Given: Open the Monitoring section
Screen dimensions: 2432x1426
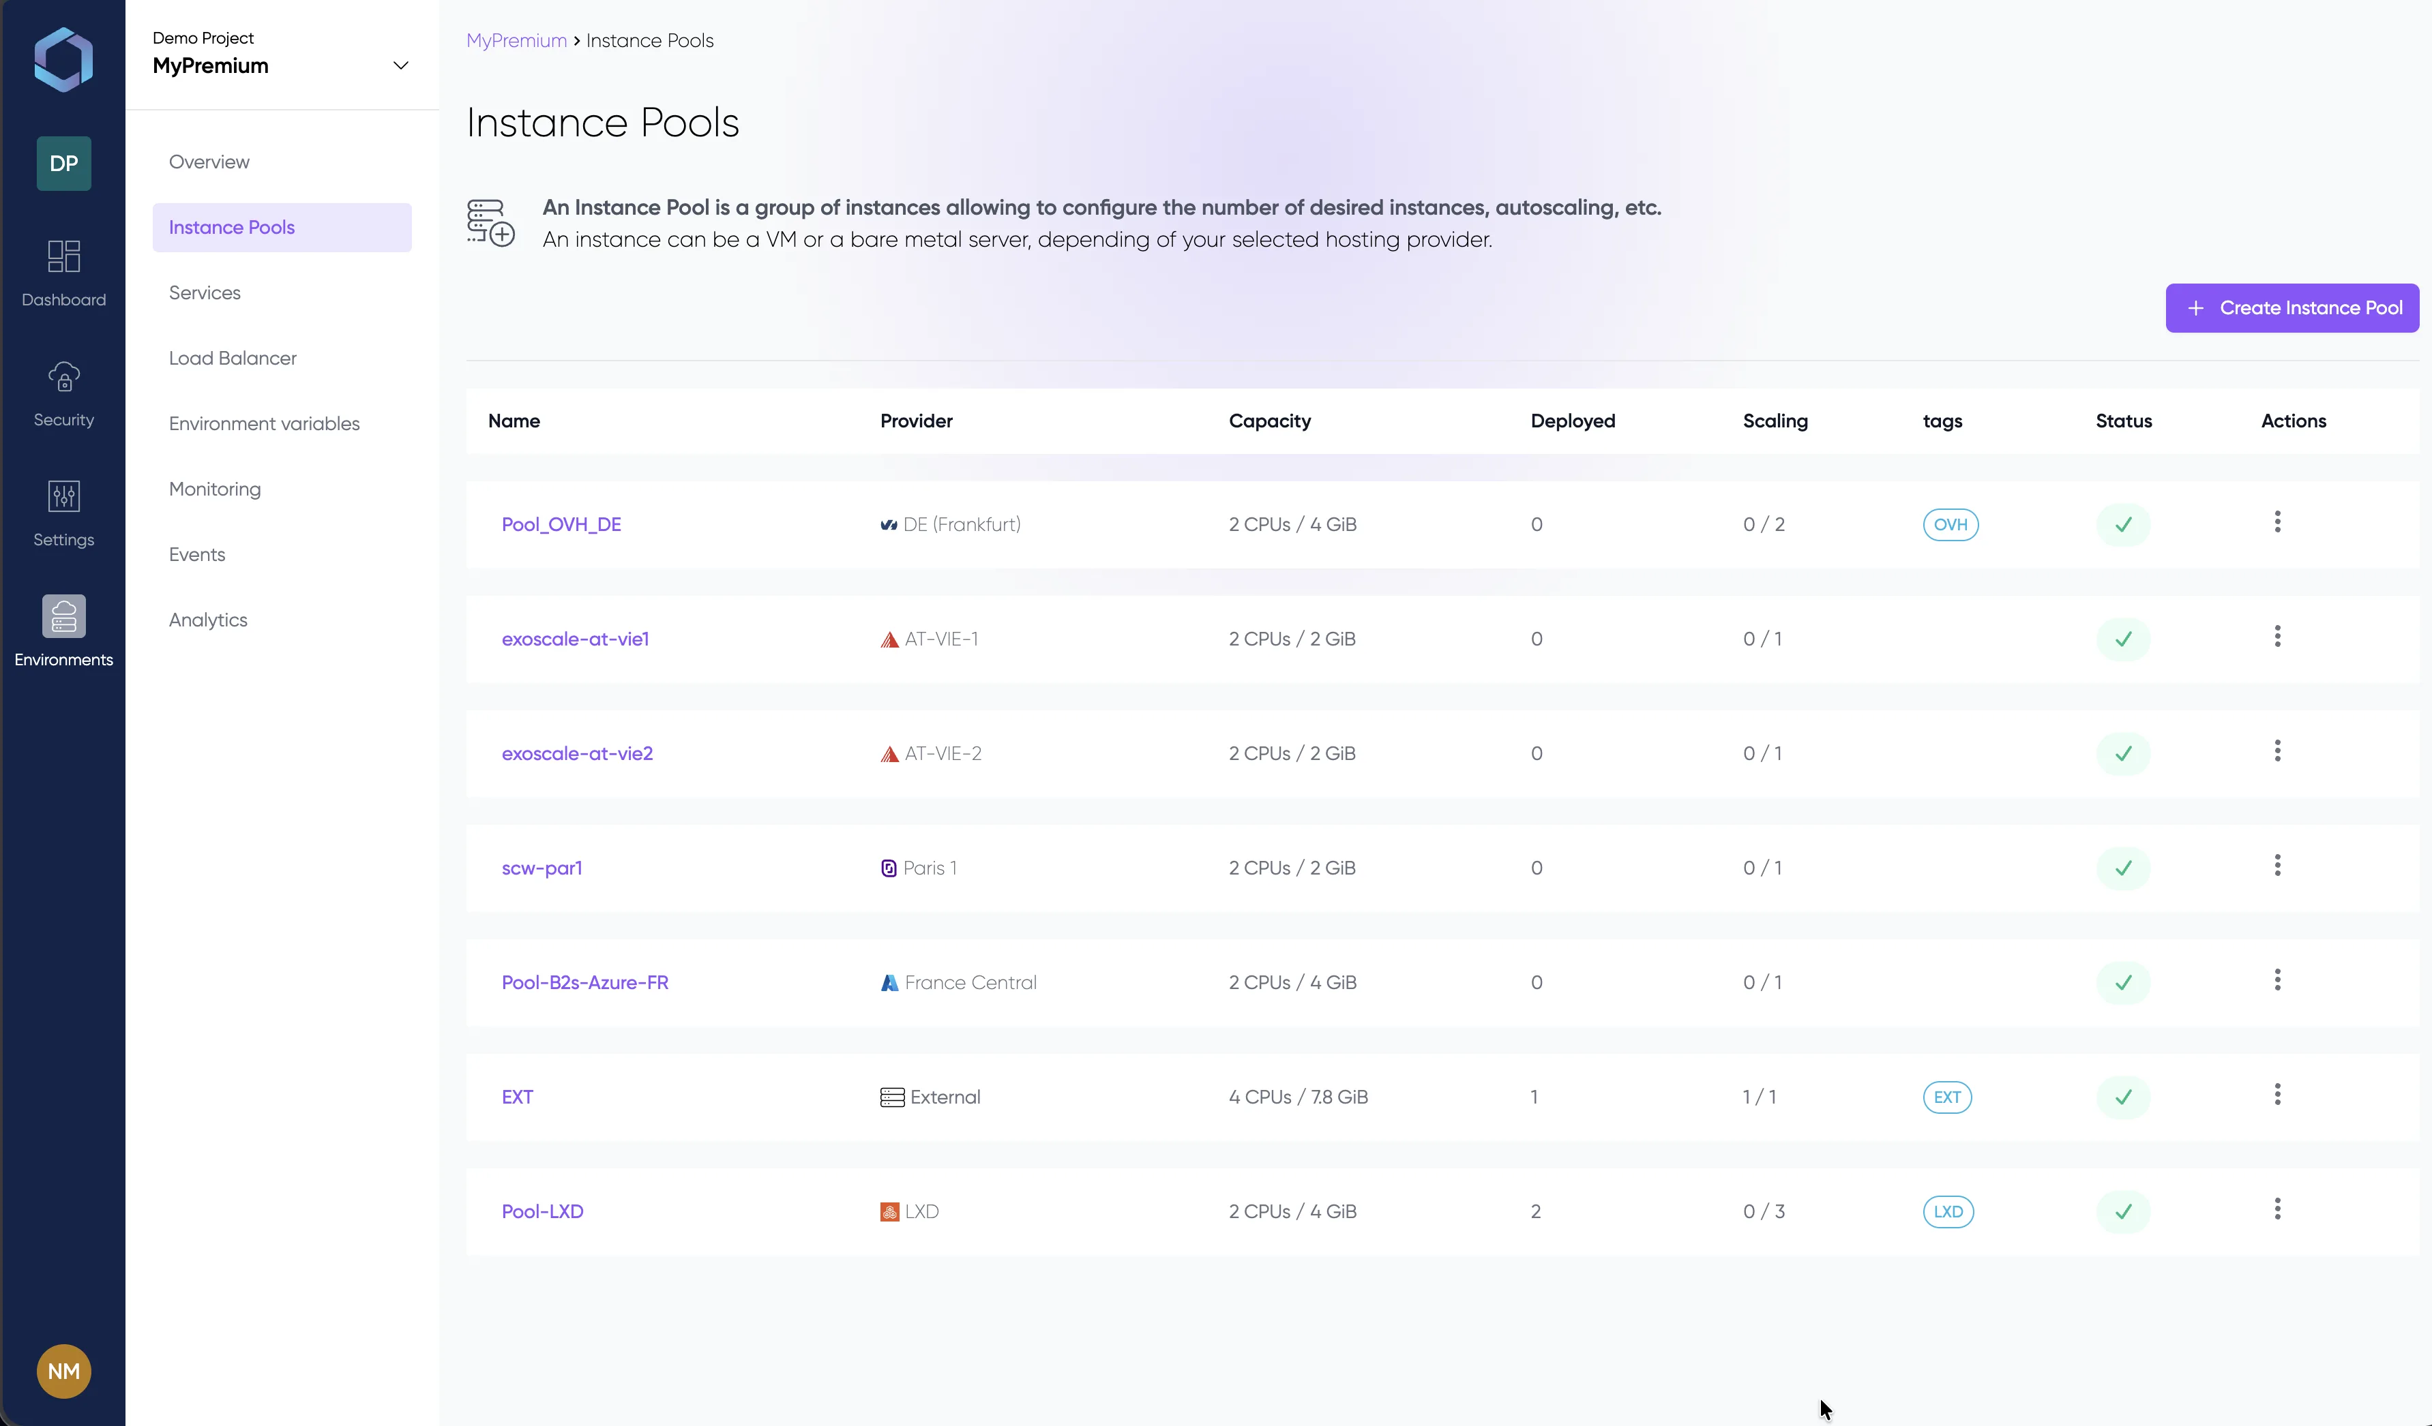Looking at the screenshot, I should coord(214,489).
